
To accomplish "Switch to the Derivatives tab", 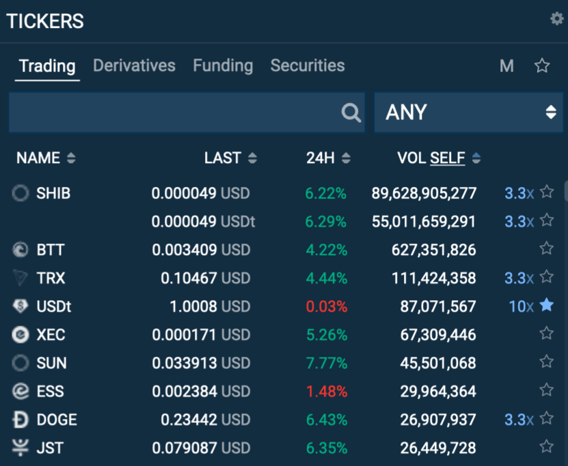I will (x=134, y=65).
